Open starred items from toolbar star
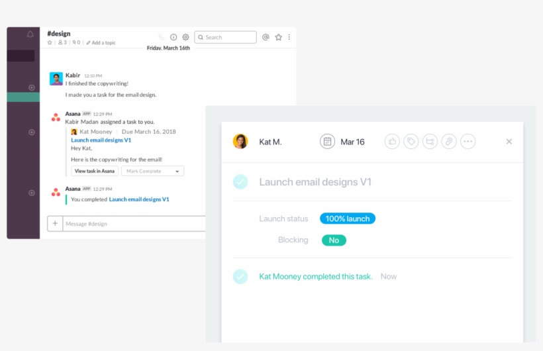543x351 pixels. pyautogui.click(x=278, y=37)
